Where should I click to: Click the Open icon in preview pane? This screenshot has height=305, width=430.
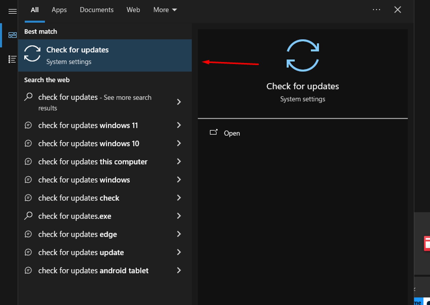tap(213, 133)
